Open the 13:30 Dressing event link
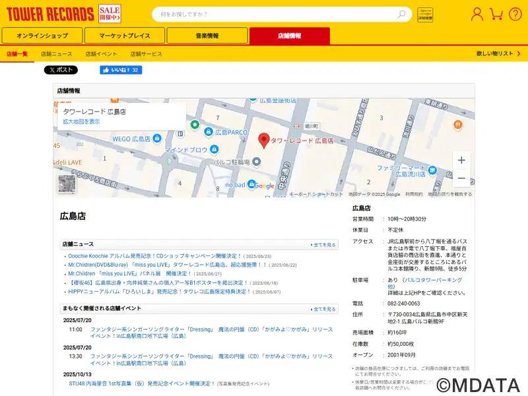The image size is (528, 396). point(211,360)
